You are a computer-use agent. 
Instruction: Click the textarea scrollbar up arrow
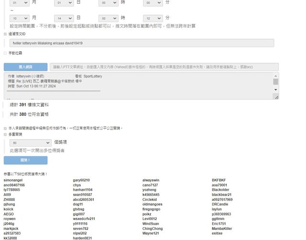(275, 76)
